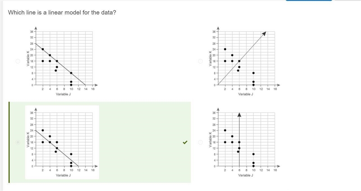The width and height of the screenshot is (361, 191).
Task: Click the green highlighted answer area
Action: pos(100,142)
